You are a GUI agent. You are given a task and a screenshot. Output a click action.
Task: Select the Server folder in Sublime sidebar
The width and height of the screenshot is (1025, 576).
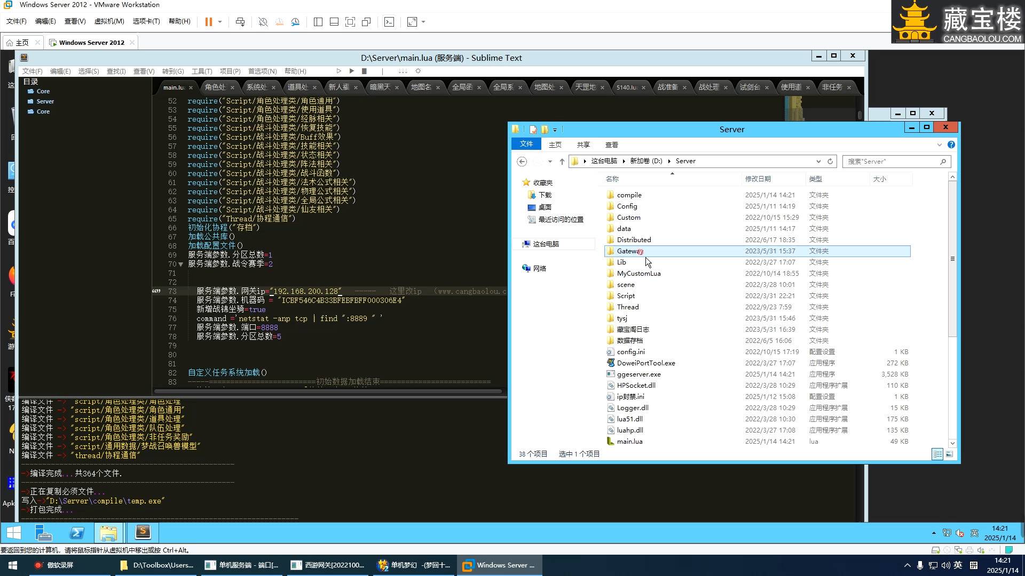pos(45,101)
